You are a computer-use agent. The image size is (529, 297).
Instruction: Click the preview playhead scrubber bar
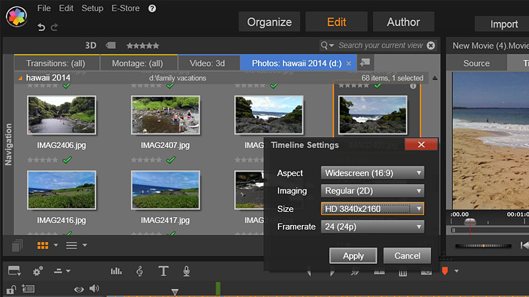(x=489, y=230)
